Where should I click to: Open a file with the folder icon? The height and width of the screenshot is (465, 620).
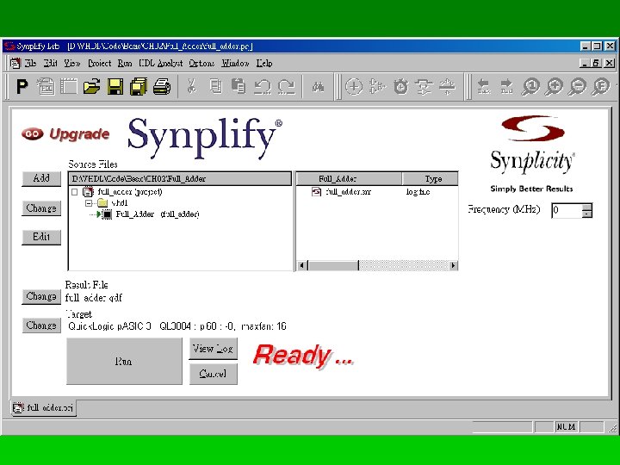coord(92,87)
